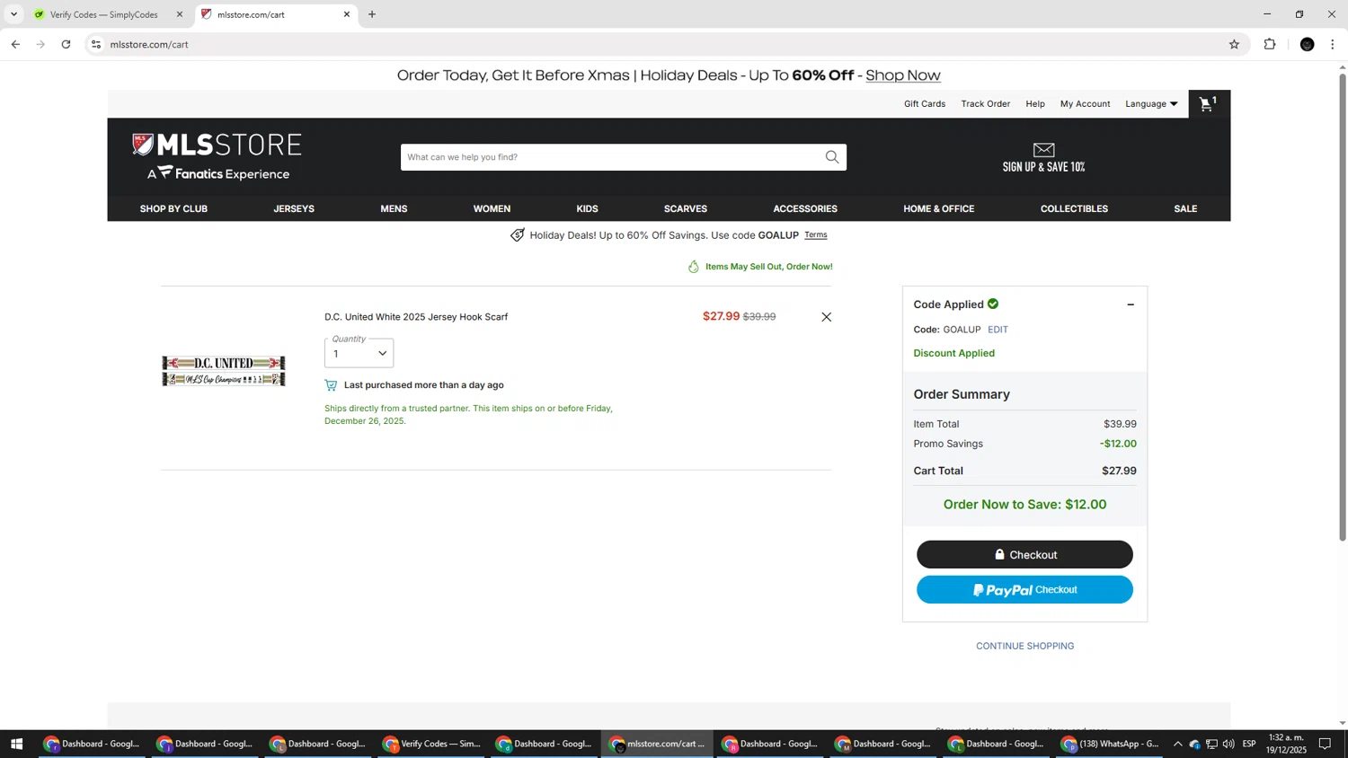The height and width of the screenshot is (758, 1348).
Task: Open the Scarves menu
Action: (686, 209)
